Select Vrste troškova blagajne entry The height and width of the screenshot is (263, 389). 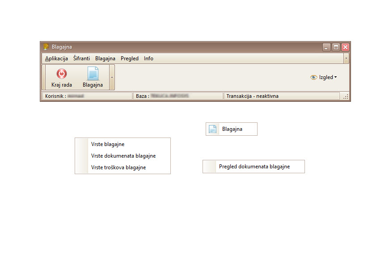coord(123,167)
